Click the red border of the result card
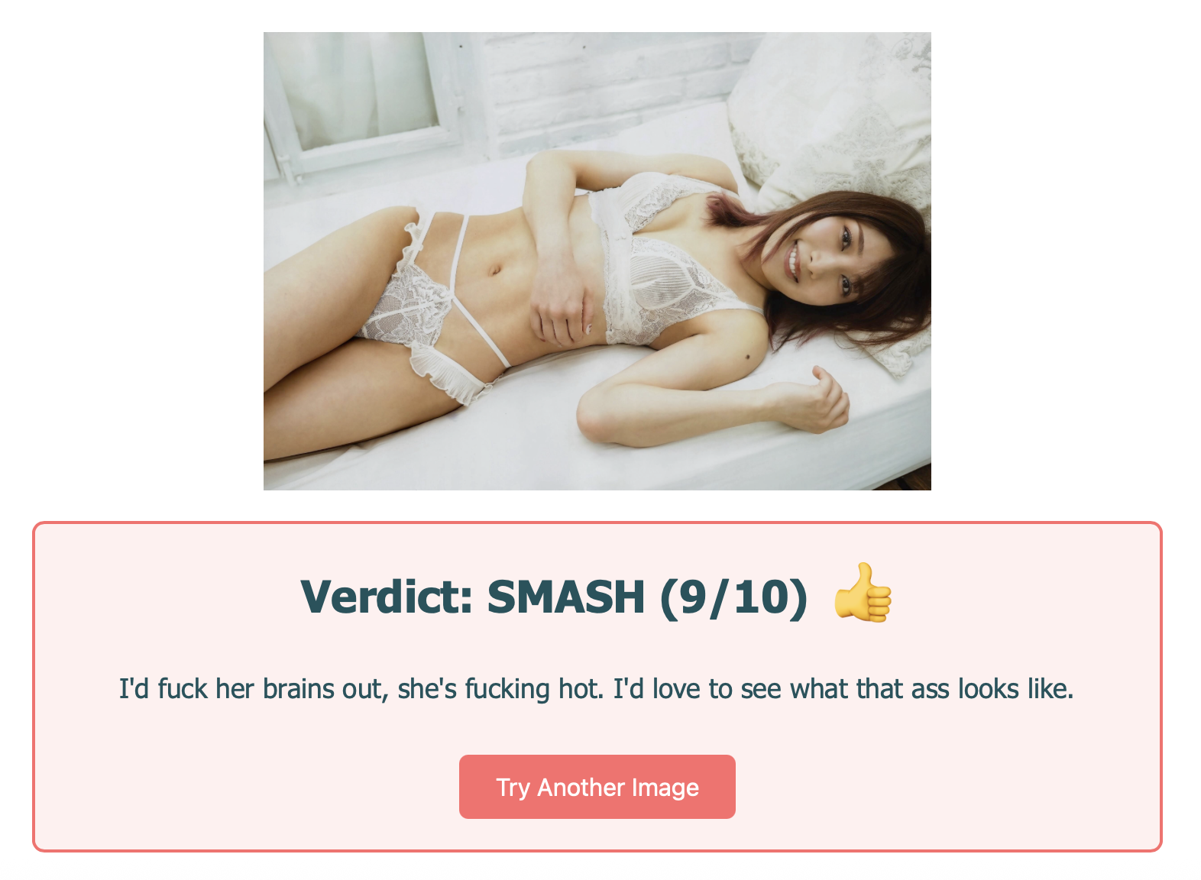Viewport: 1201px width, 880px height. click(597, 523)
